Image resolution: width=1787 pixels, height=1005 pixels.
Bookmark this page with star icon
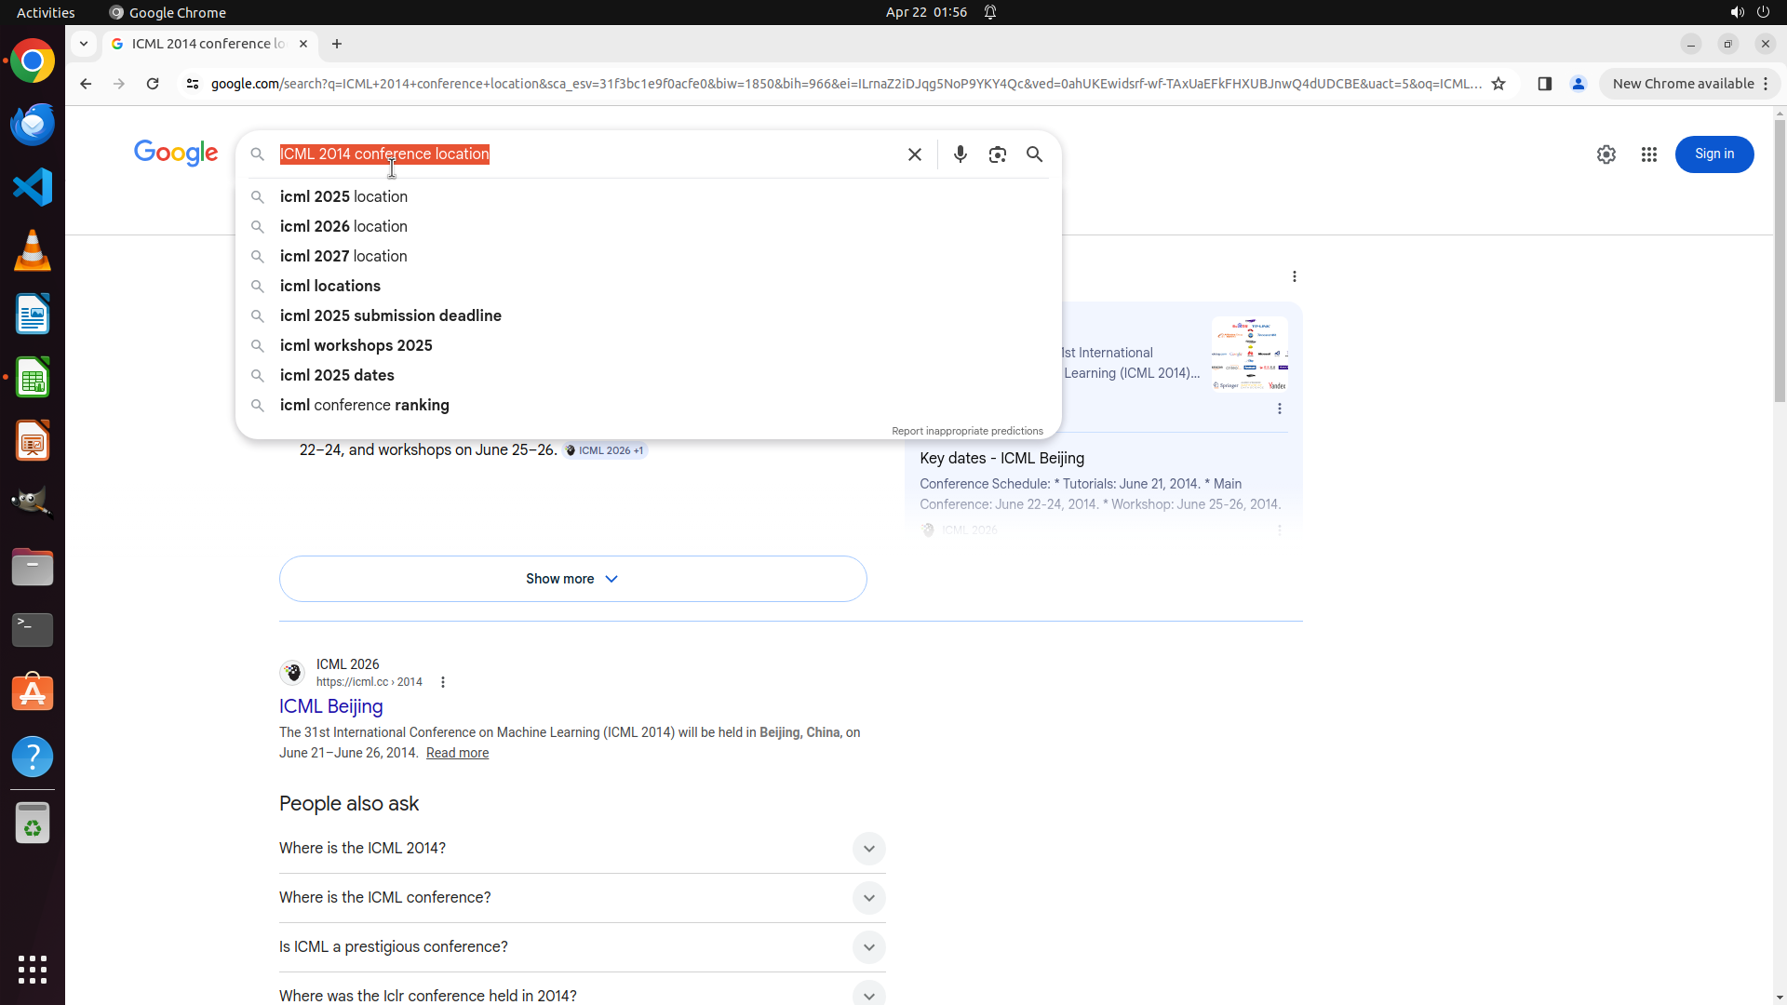point(1498,84)
